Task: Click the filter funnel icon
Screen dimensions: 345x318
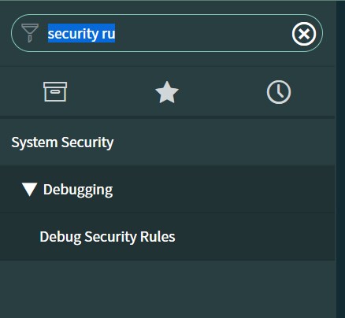Action: tap(30, 33)
